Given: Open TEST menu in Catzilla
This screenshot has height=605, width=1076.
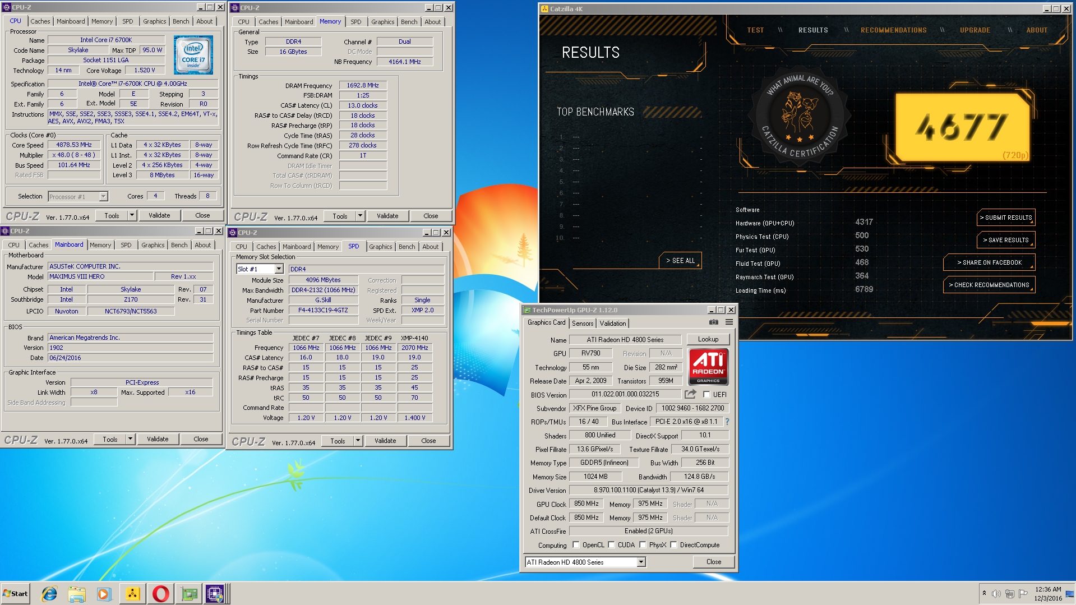Looking at the screenshot, I should (755, 30).
